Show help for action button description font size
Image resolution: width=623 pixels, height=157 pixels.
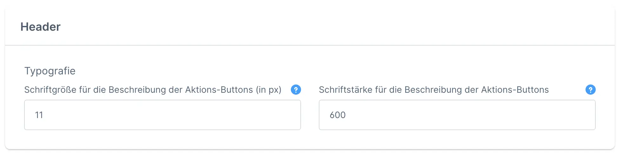point(296,90)
